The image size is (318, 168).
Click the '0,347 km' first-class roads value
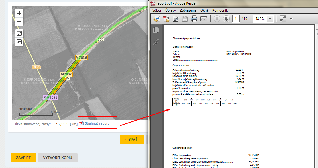pos(254,165)
